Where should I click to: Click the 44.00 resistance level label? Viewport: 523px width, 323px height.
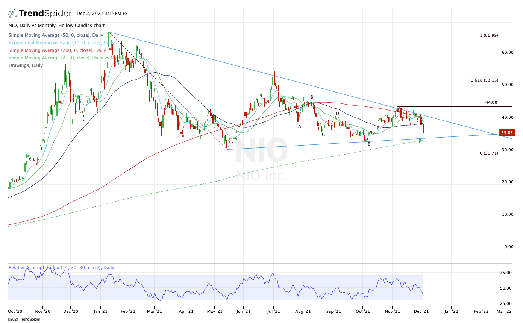coord(491,102)
